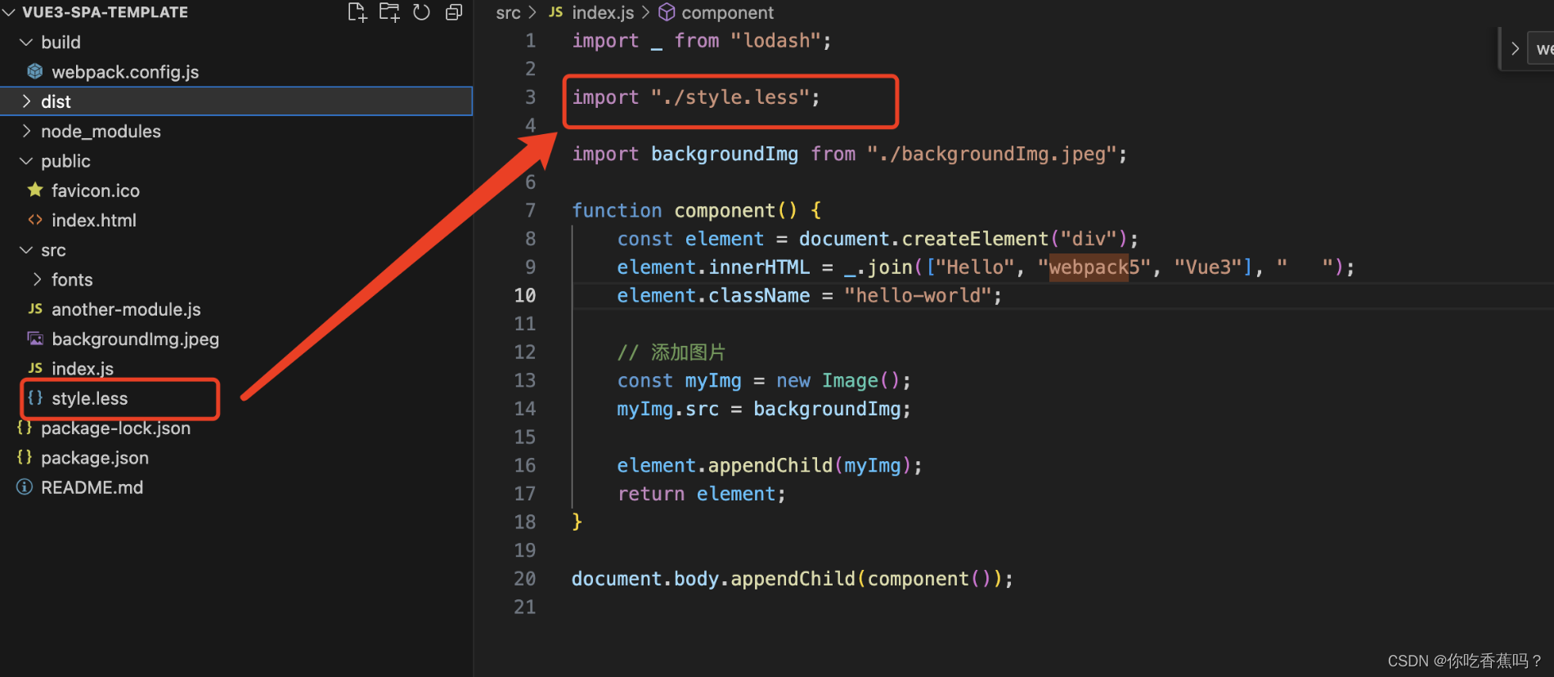Image resolution: width=1554 pixels, height=677 pixels.
Task: Click the HTML icon beside index.html
Action: pos(35,220)
